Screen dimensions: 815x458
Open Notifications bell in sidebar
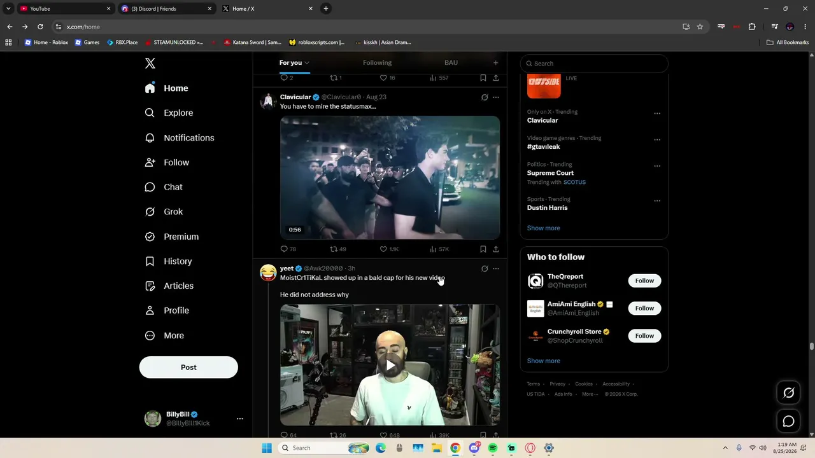(x=150, y=137)
